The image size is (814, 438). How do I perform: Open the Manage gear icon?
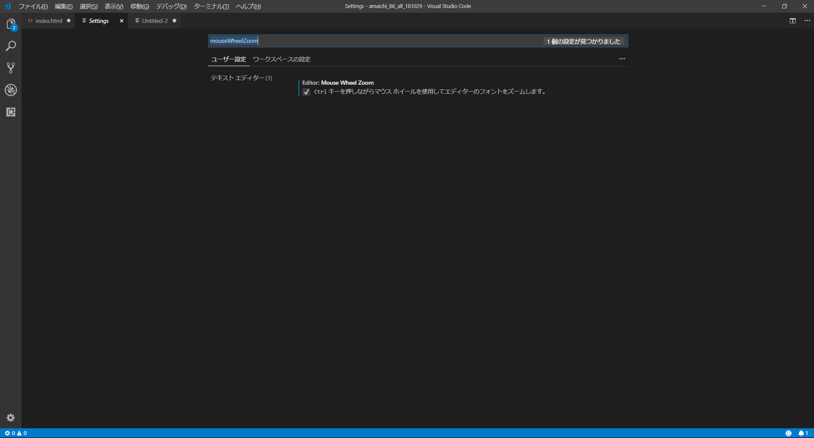11,418
